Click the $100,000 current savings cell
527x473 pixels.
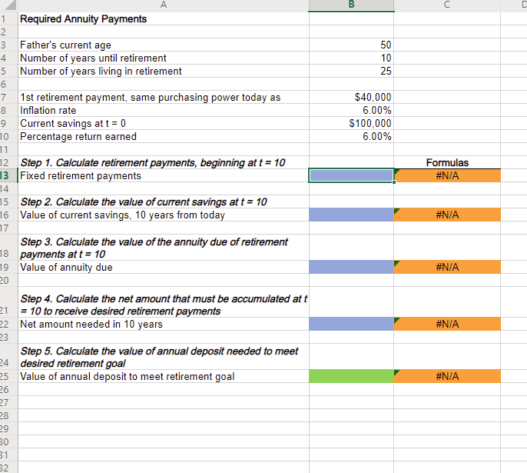click(351, 124)
